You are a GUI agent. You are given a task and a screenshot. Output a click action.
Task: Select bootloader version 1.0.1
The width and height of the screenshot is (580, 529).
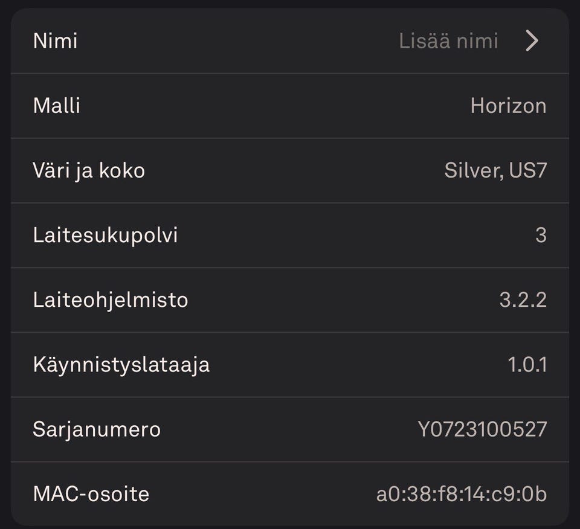pyautogui.click(x=527, y=365)
